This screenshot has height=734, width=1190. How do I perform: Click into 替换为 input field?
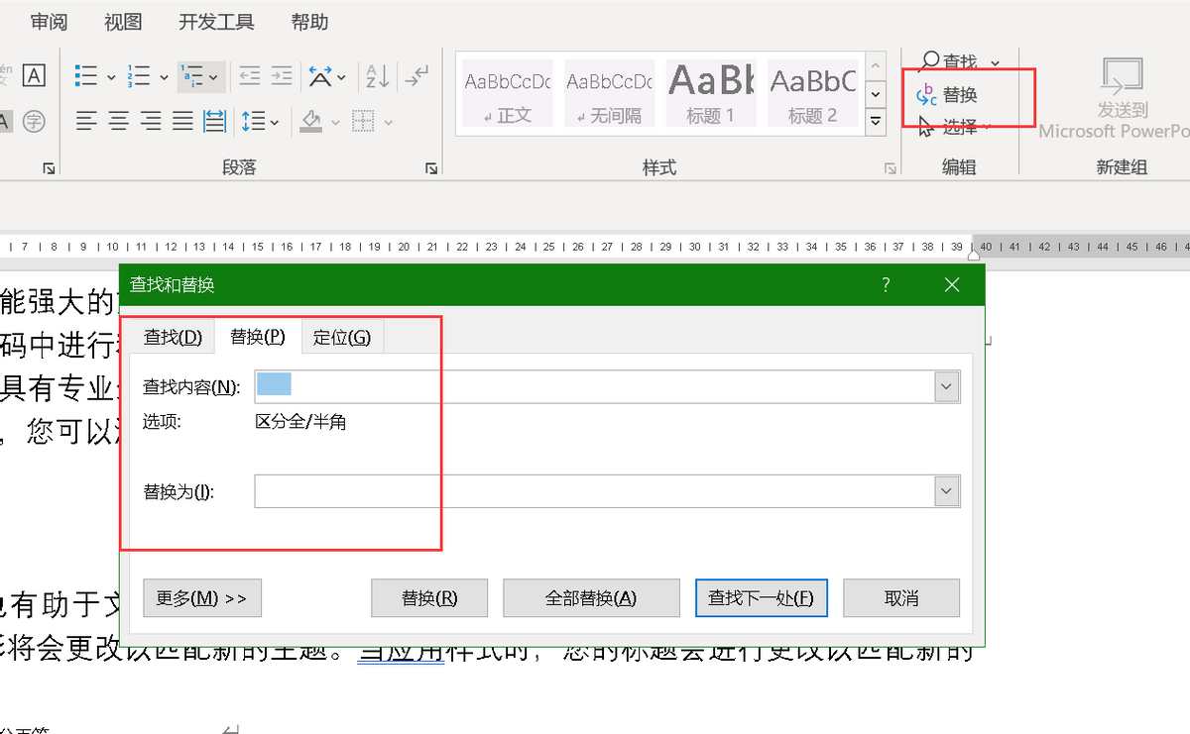[595, 491]
